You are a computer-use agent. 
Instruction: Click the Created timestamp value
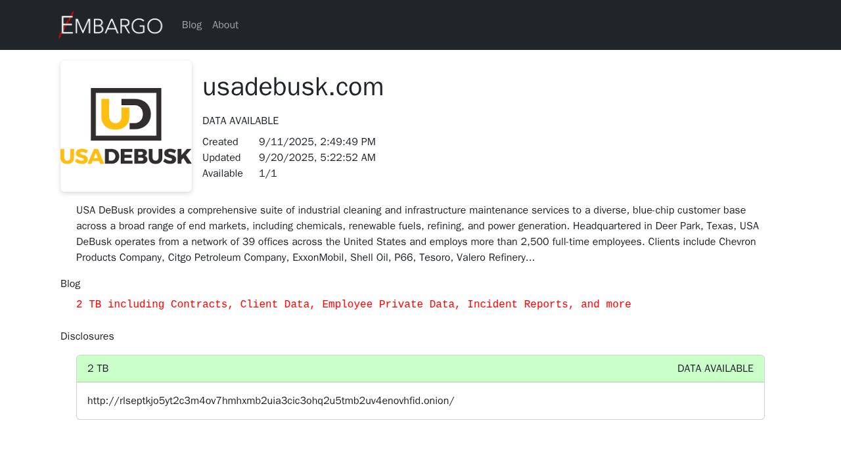pos(317,142)
